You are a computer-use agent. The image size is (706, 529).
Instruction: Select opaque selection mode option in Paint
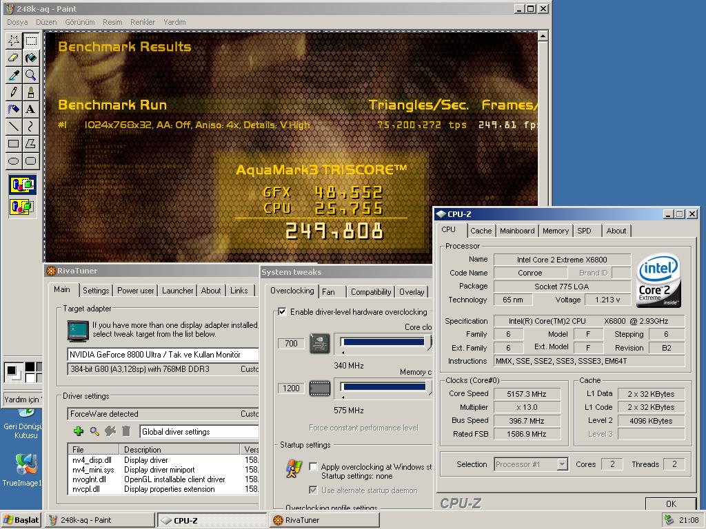tap(23, 185)
